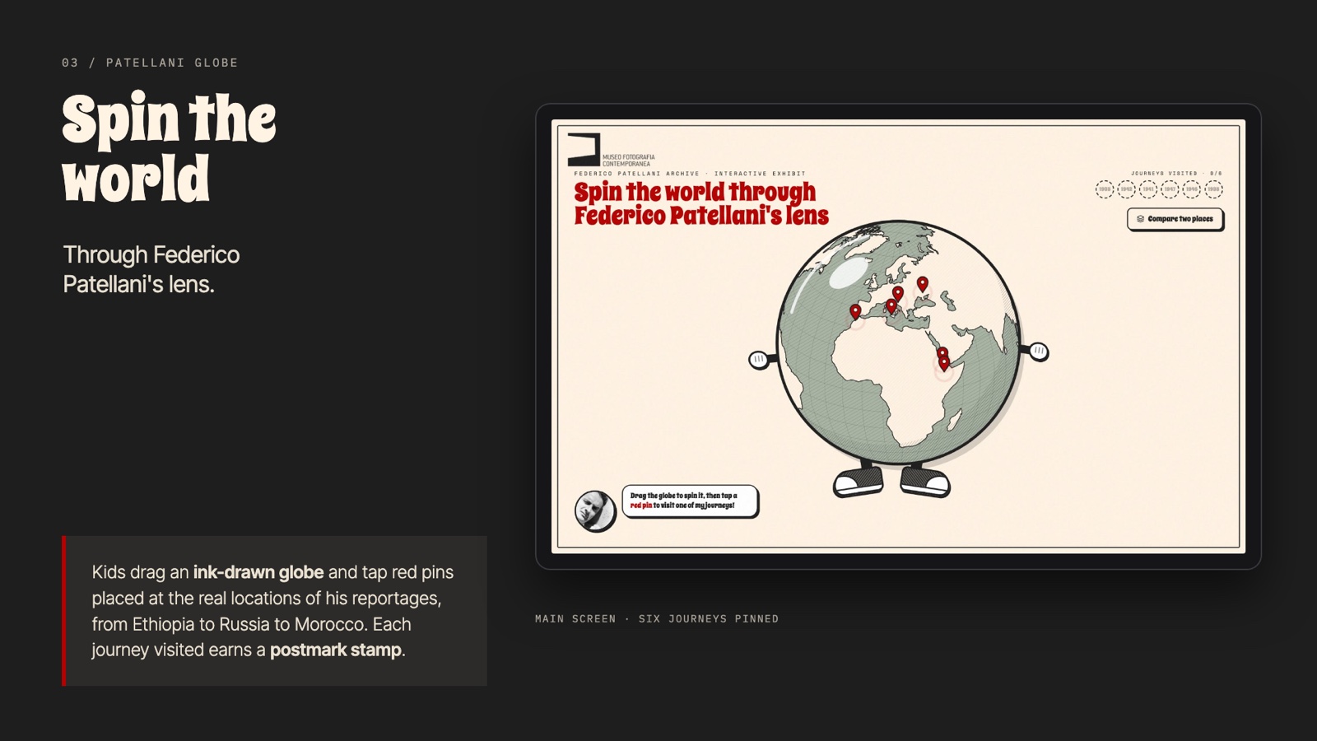Click the 1947 journey stamp
Image resolution: width=1317 pixels, height=741 pixels.
coord(1170,189)
